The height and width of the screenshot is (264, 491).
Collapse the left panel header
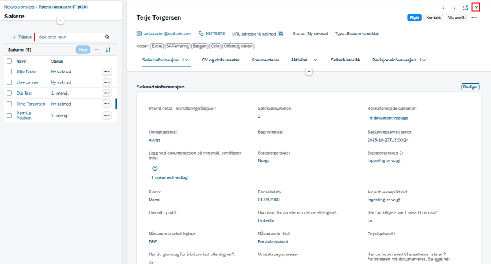coord(60,21)
